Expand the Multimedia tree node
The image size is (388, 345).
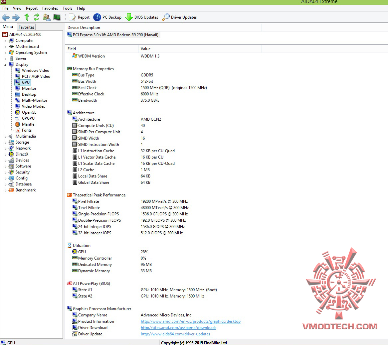pyautogui.click(x=5, y=136)
